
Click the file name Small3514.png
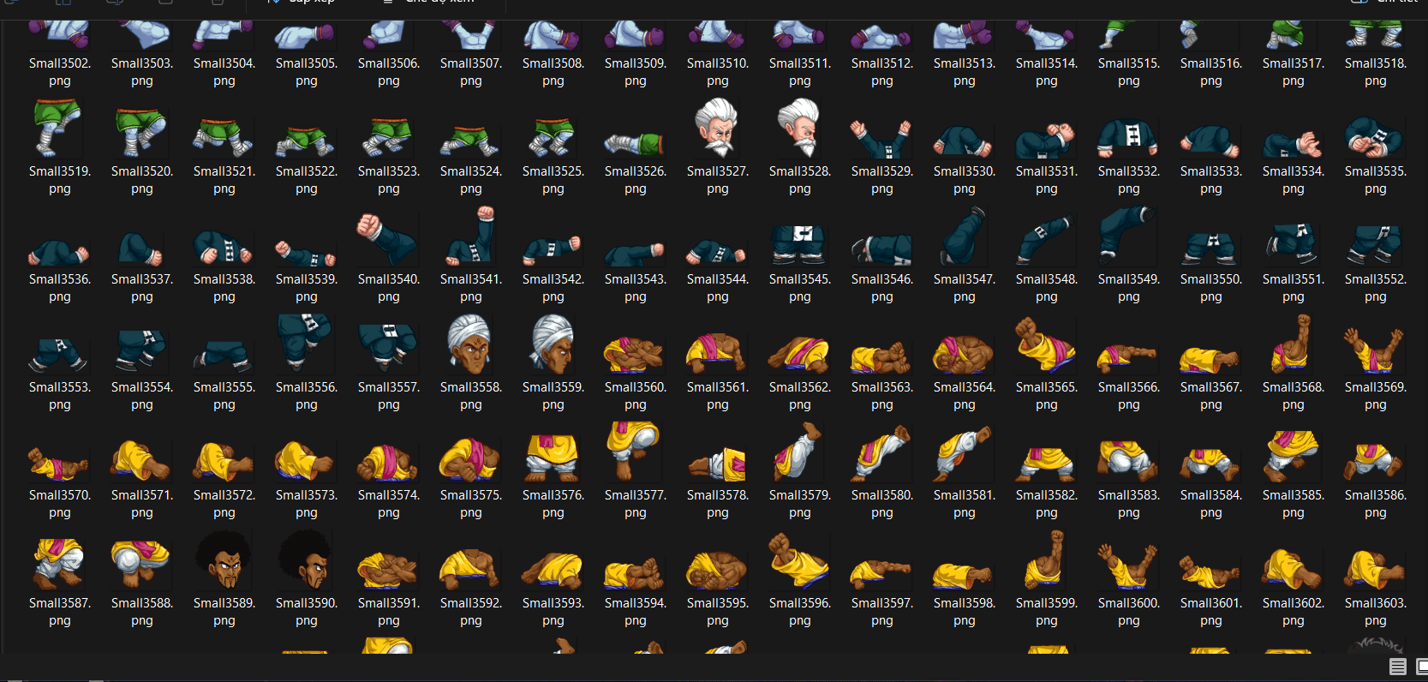click(x=1046, y=72)
